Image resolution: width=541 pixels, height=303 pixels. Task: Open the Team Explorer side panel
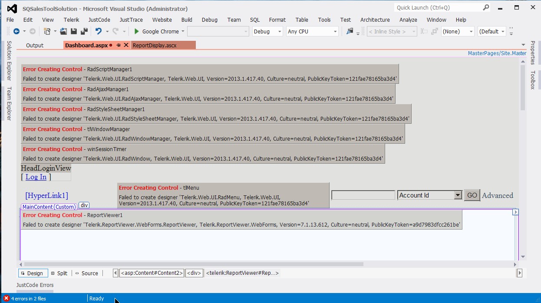[x=9, y=103]
